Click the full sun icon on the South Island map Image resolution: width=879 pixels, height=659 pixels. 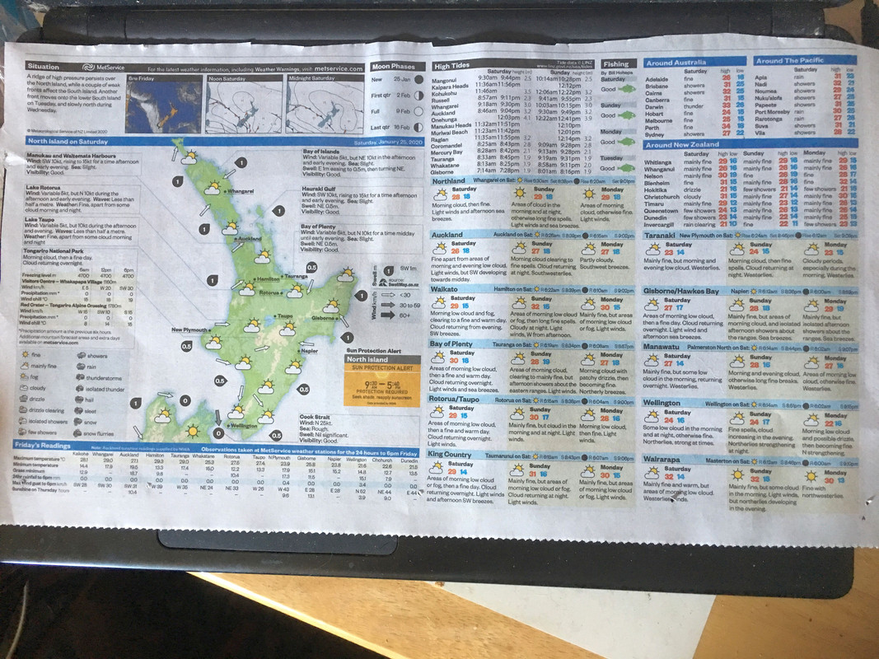click(x=193, y=431)
